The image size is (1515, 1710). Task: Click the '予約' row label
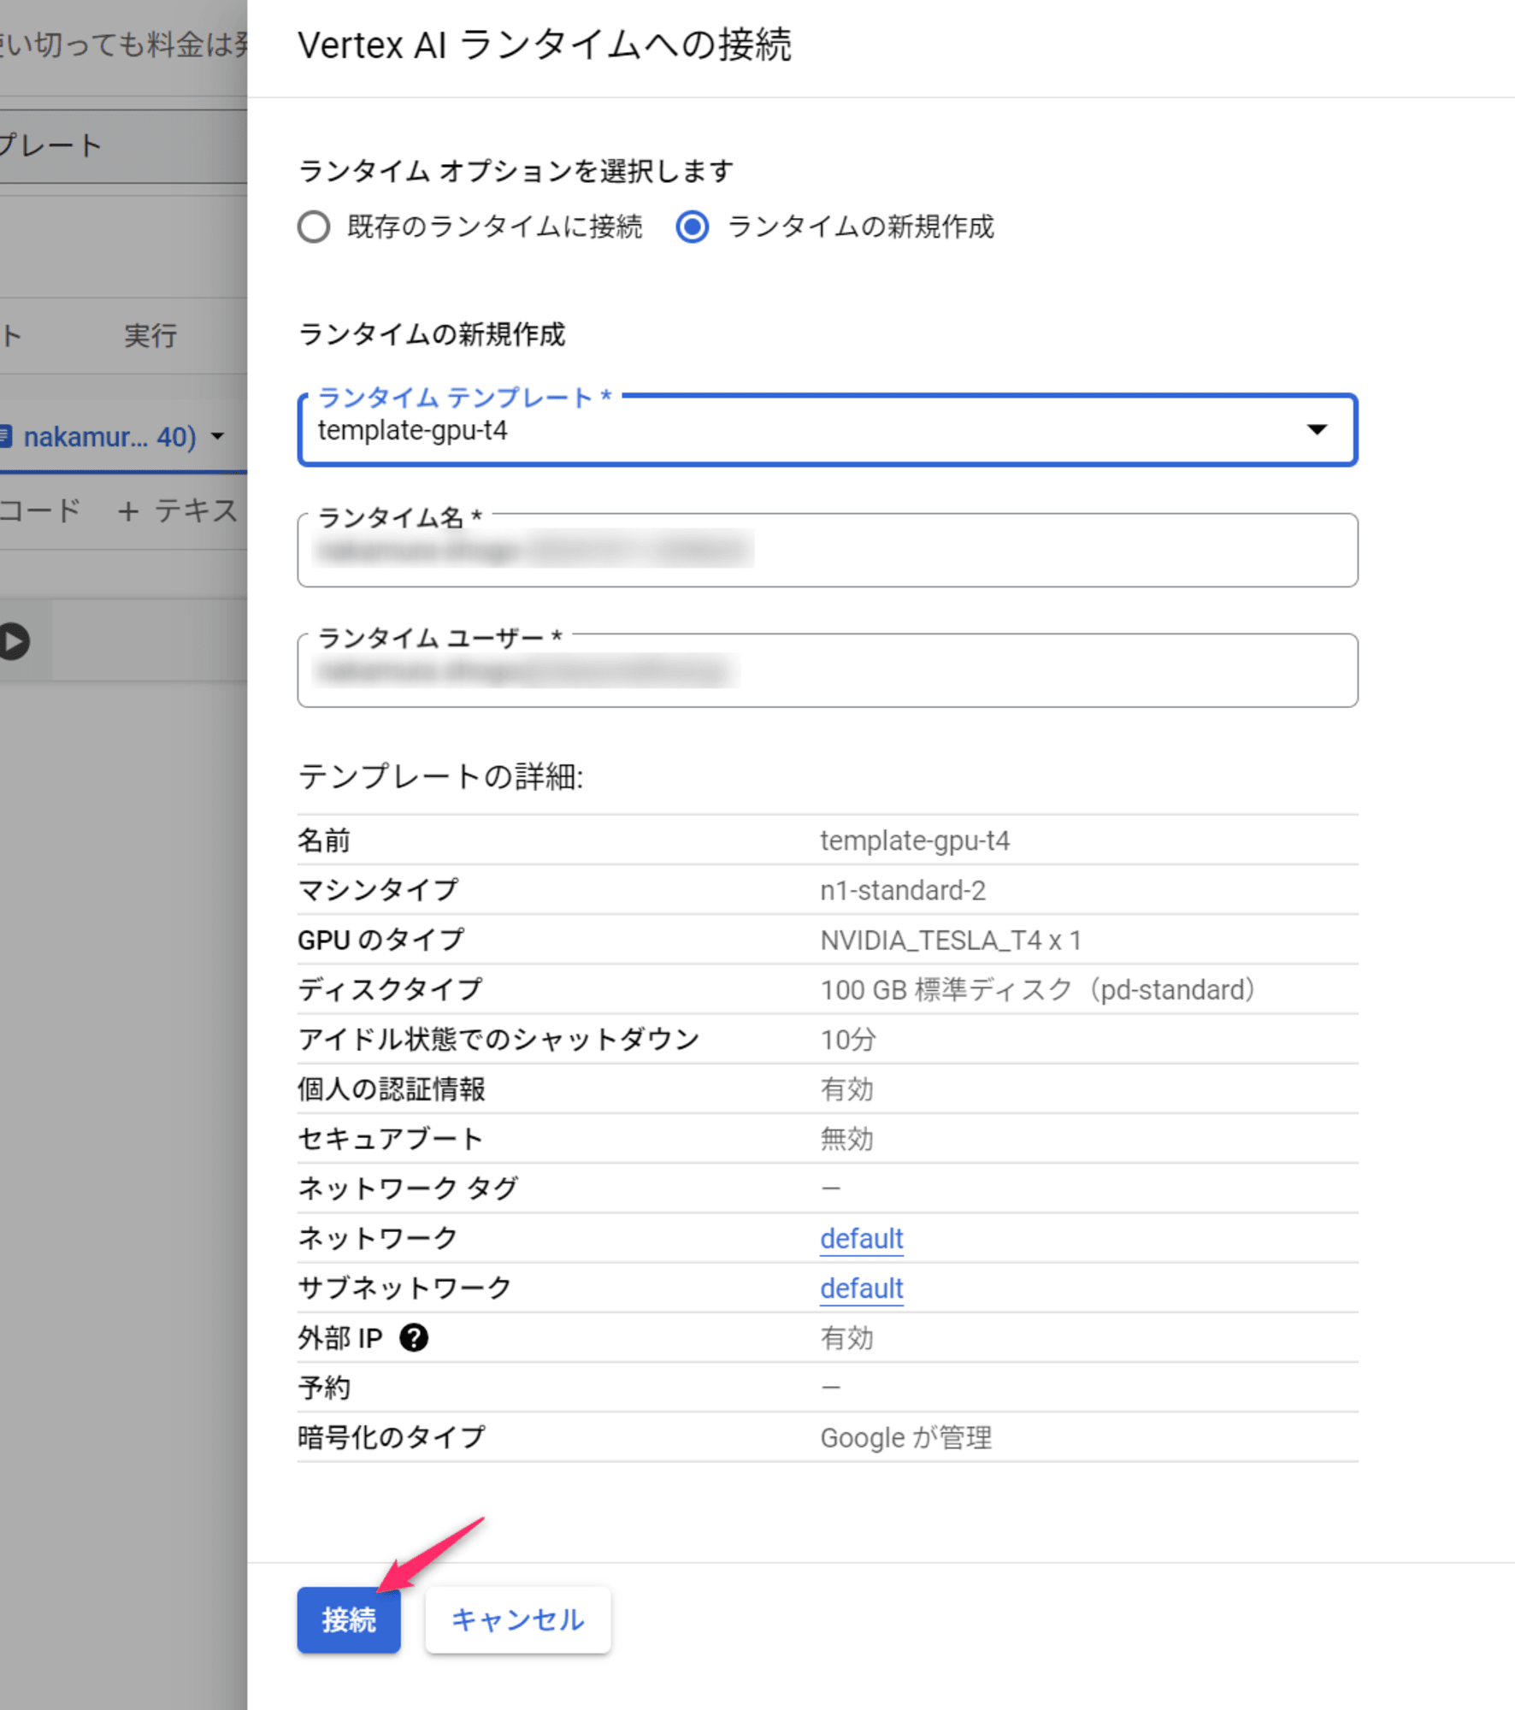click(x=324, y=1388)
